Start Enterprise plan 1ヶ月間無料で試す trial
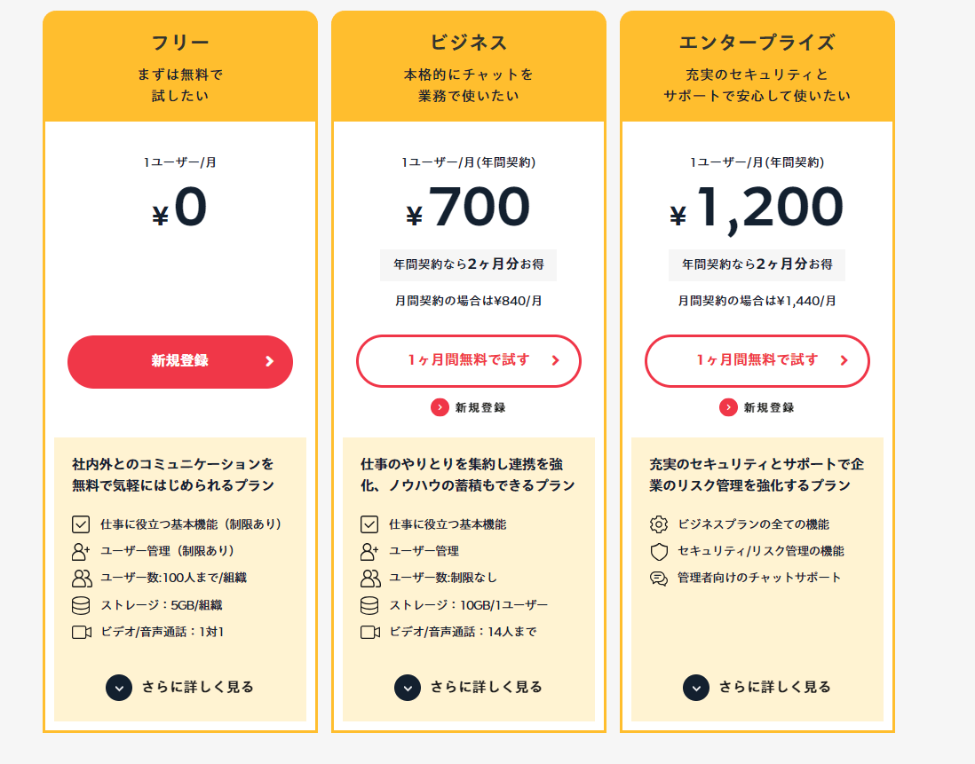Viewport: 975px width, 764px height. (x=757, y=360)
